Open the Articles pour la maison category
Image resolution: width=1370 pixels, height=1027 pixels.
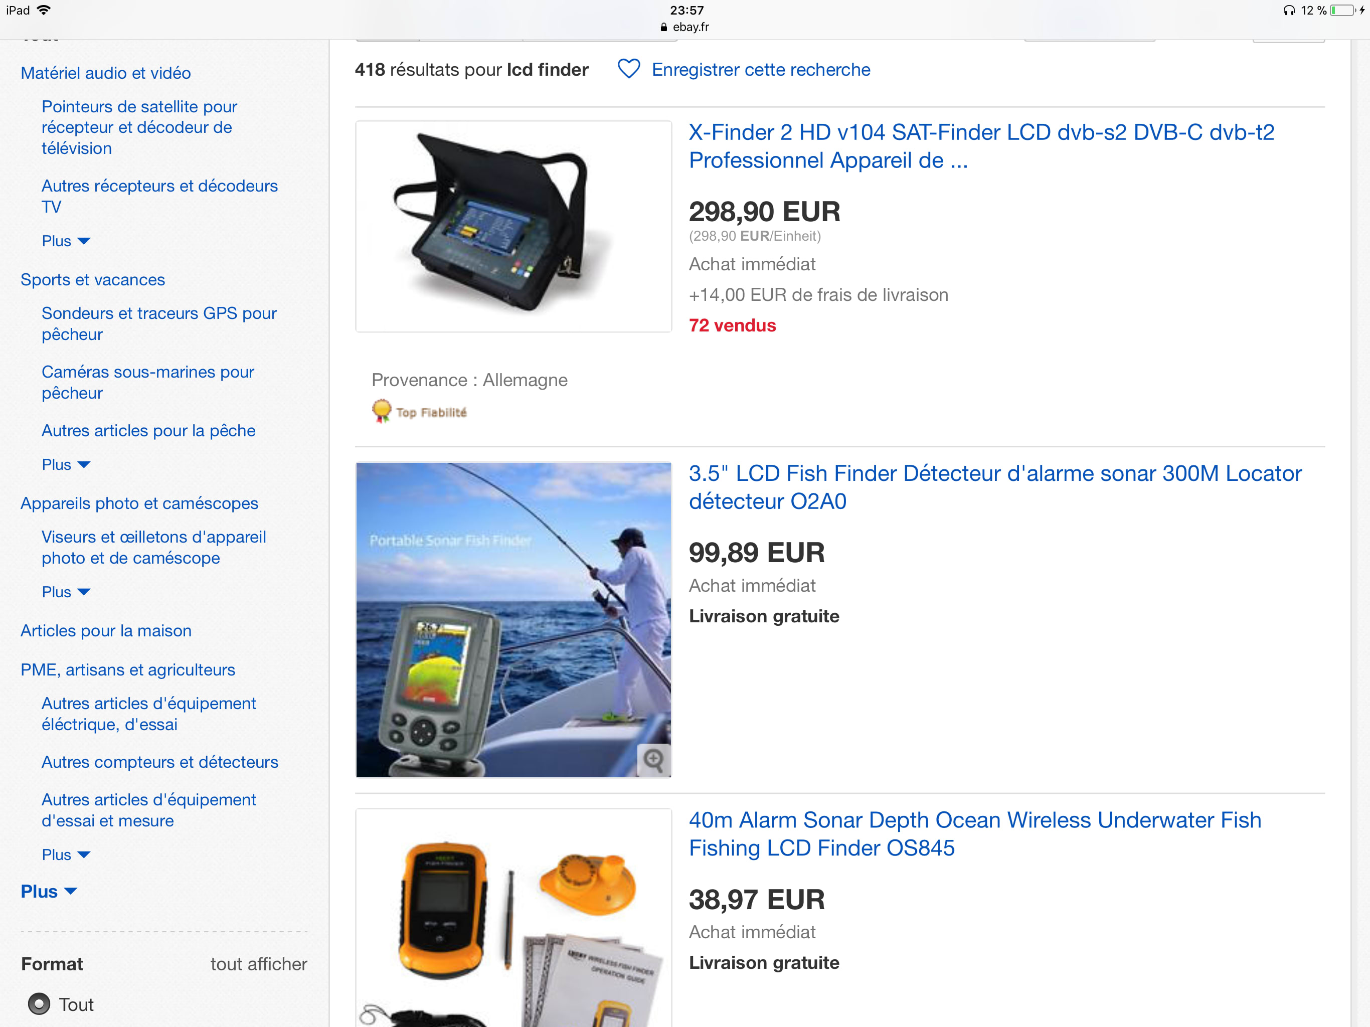[106, 630]
